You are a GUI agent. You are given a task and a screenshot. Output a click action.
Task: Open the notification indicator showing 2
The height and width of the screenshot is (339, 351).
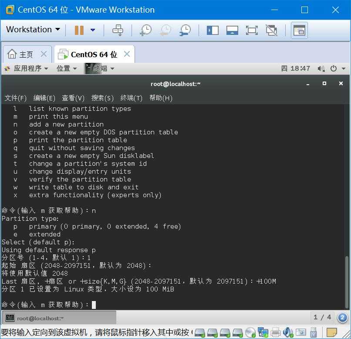pos(342,318)
